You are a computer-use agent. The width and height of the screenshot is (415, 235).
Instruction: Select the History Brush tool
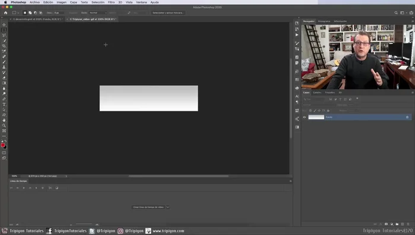pyautogui.click(x=4, y=73)
